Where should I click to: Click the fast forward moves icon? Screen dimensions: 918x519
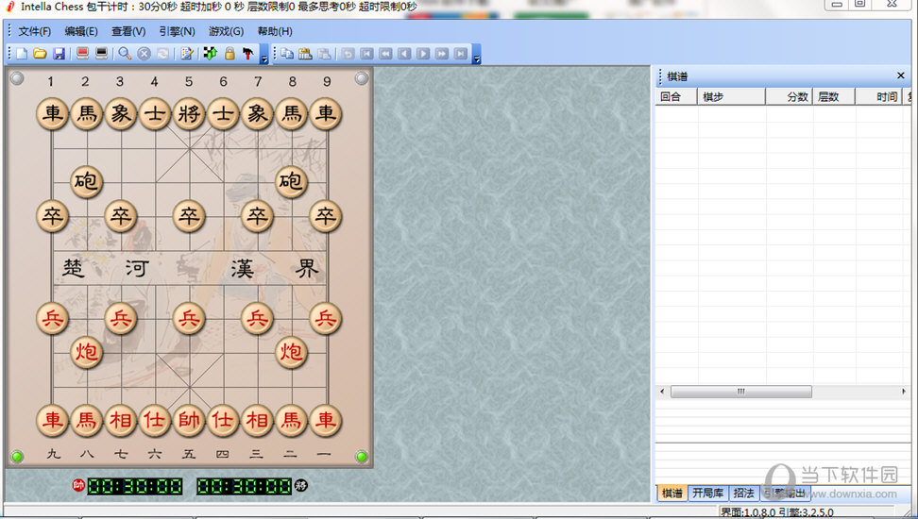coord(441,54)
